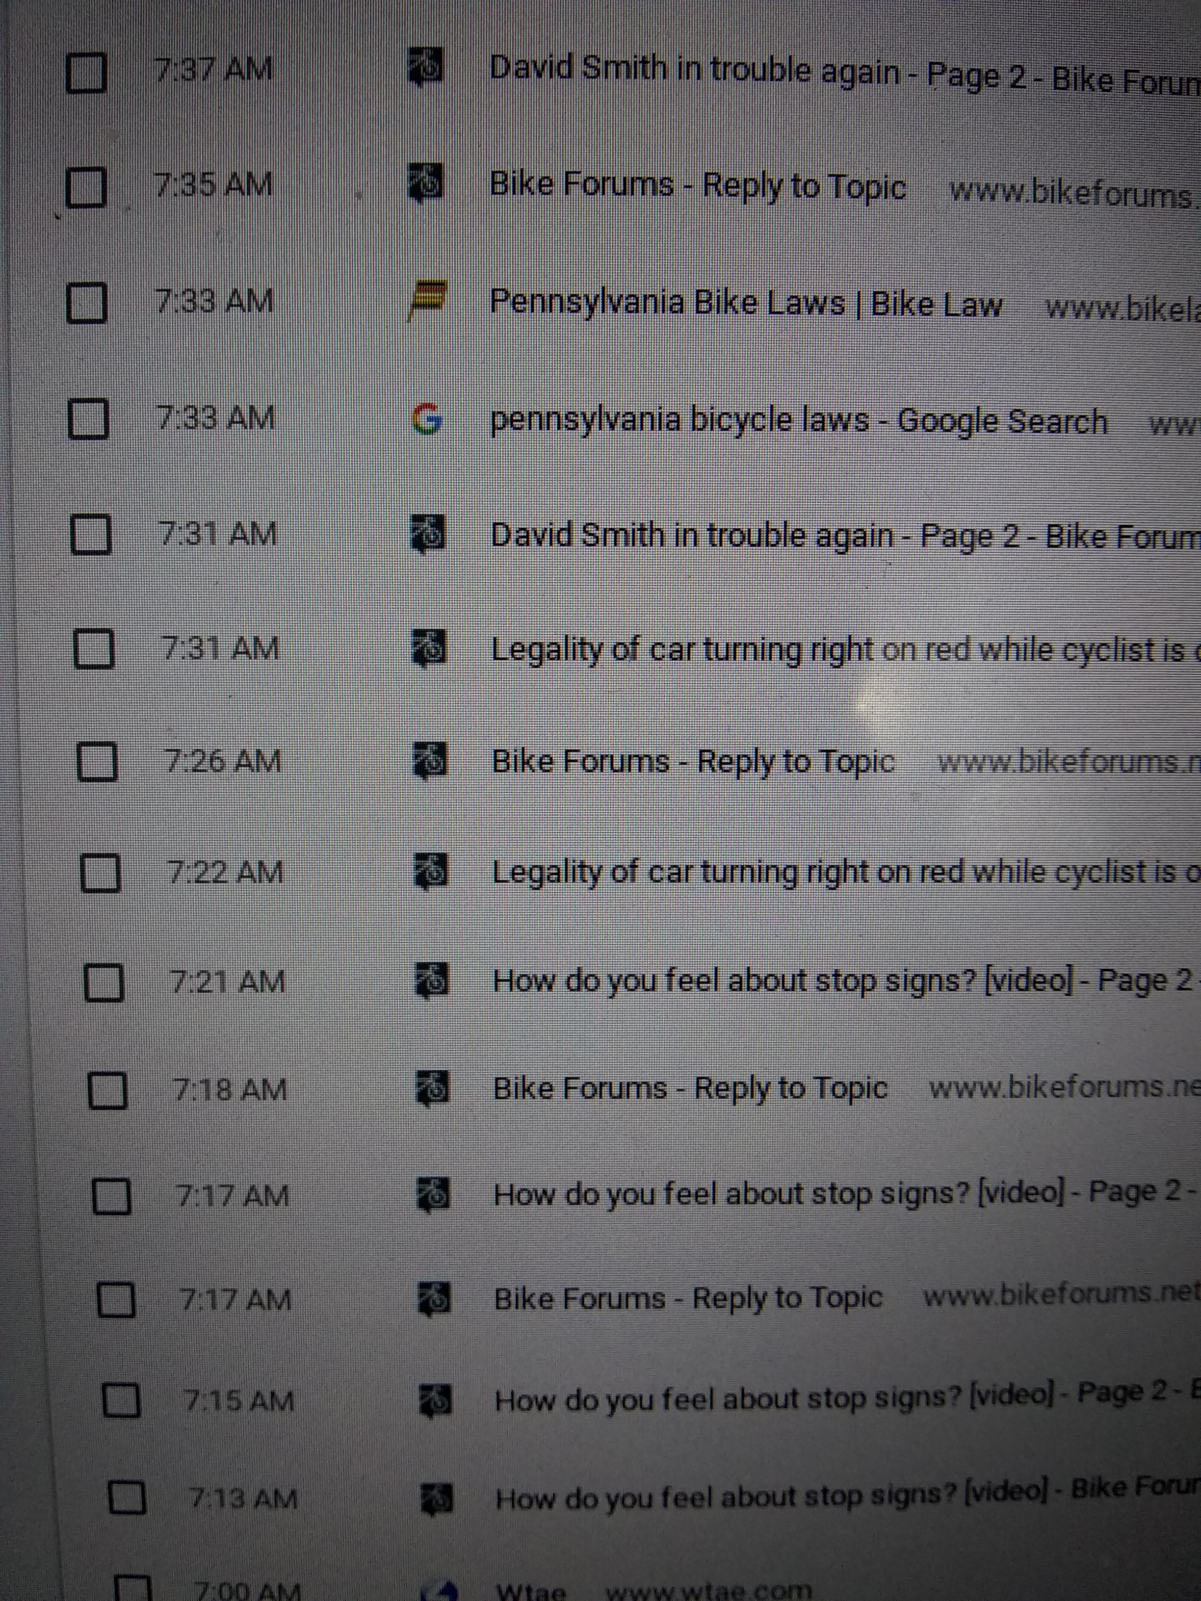
Task: Open 7:22 AM 'Legality of car turning right' link
Action: point(846,872)
